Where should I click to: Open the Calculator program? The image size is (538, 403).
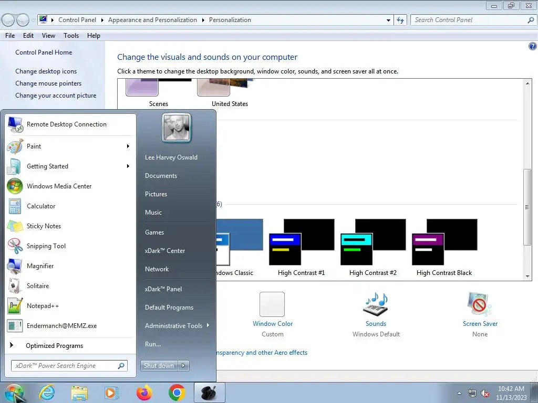(x=71, y=206)
